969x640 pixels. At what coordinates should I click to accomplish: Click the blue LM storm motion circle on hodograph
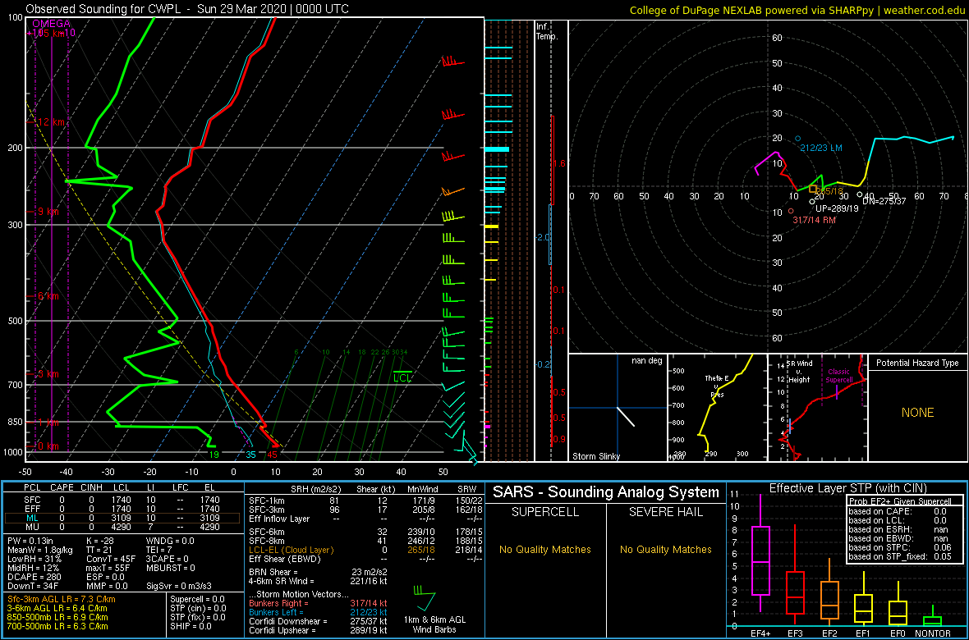(x=798, y=139)
